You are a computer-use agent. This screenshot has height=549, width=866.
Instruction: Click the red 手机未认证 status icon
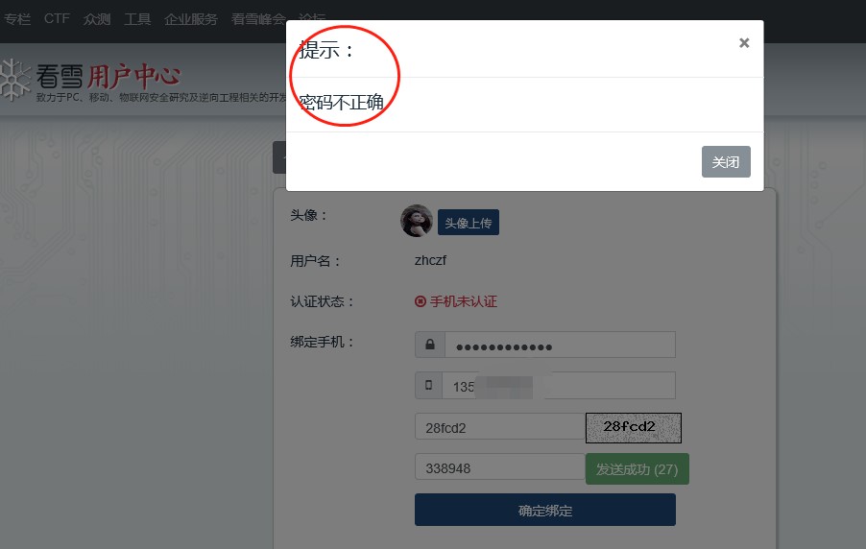[x=421, y=301]
